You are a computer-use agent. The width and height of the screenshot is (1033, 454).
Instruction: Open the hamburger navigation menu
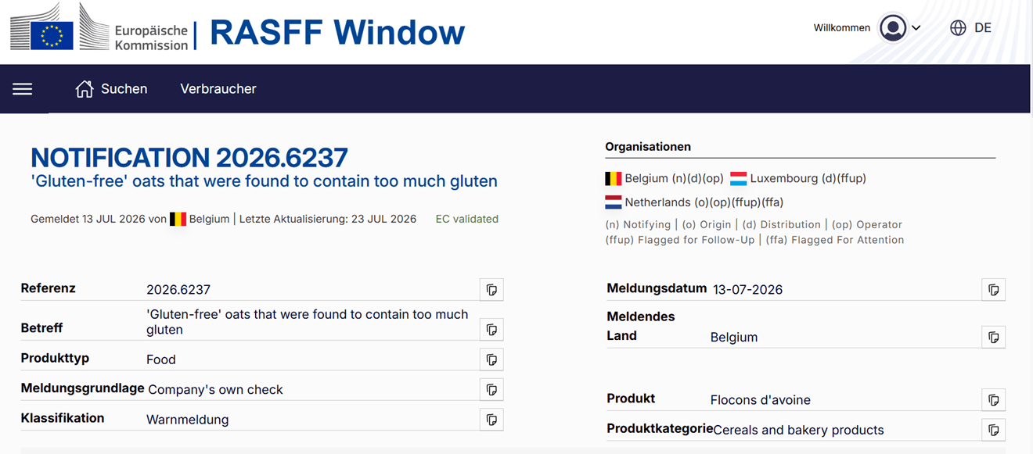[x=23, y=89]
